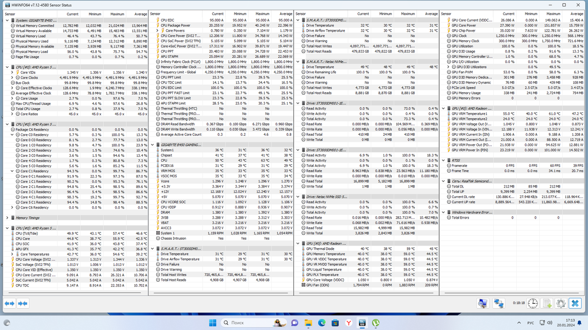
Task: Open the remote monitor computer icon
Action: [482, 303]
